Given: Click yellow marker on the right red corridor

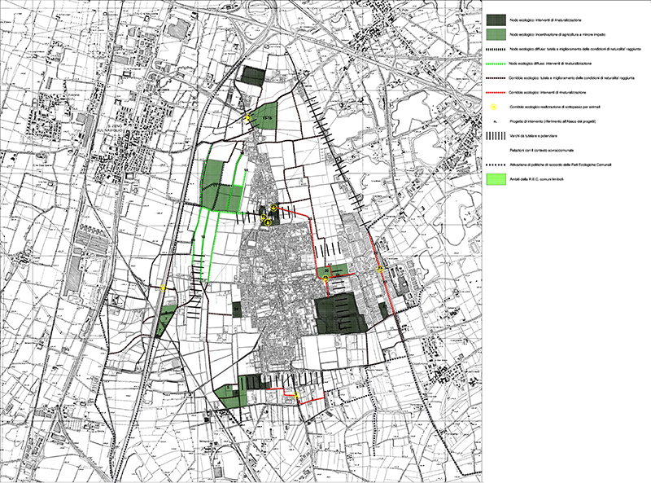Looking at the screenshot, I should point(379,270).
